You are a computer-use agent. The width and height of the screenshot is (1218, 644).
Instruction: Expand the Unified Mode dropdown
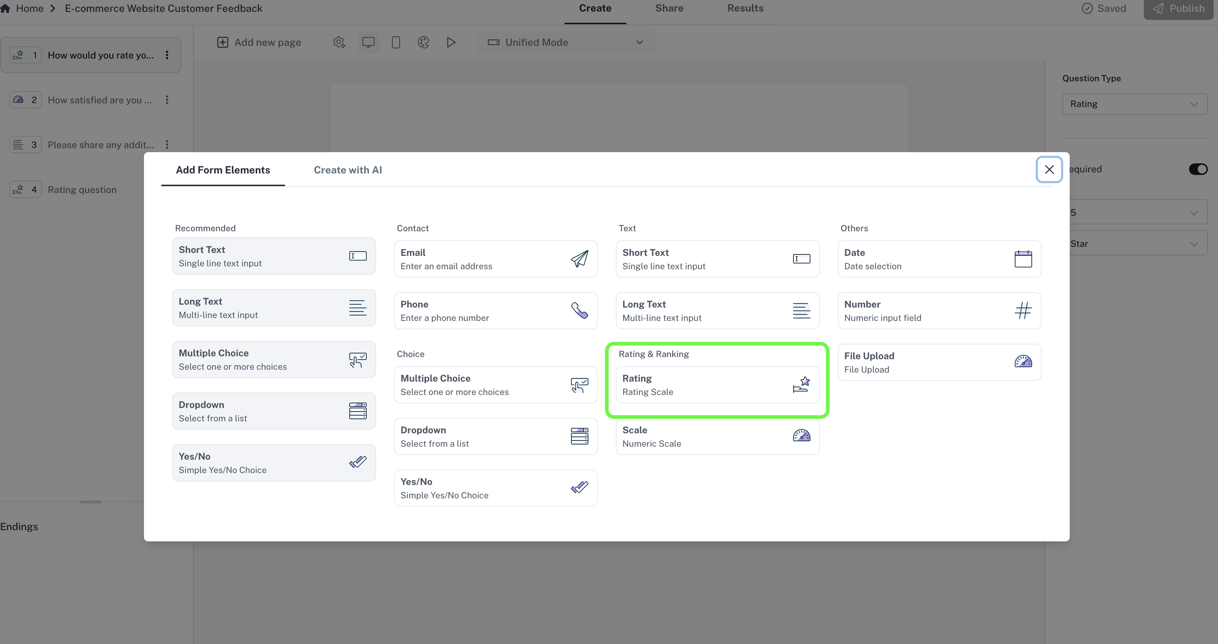click(x=566, y=43)
